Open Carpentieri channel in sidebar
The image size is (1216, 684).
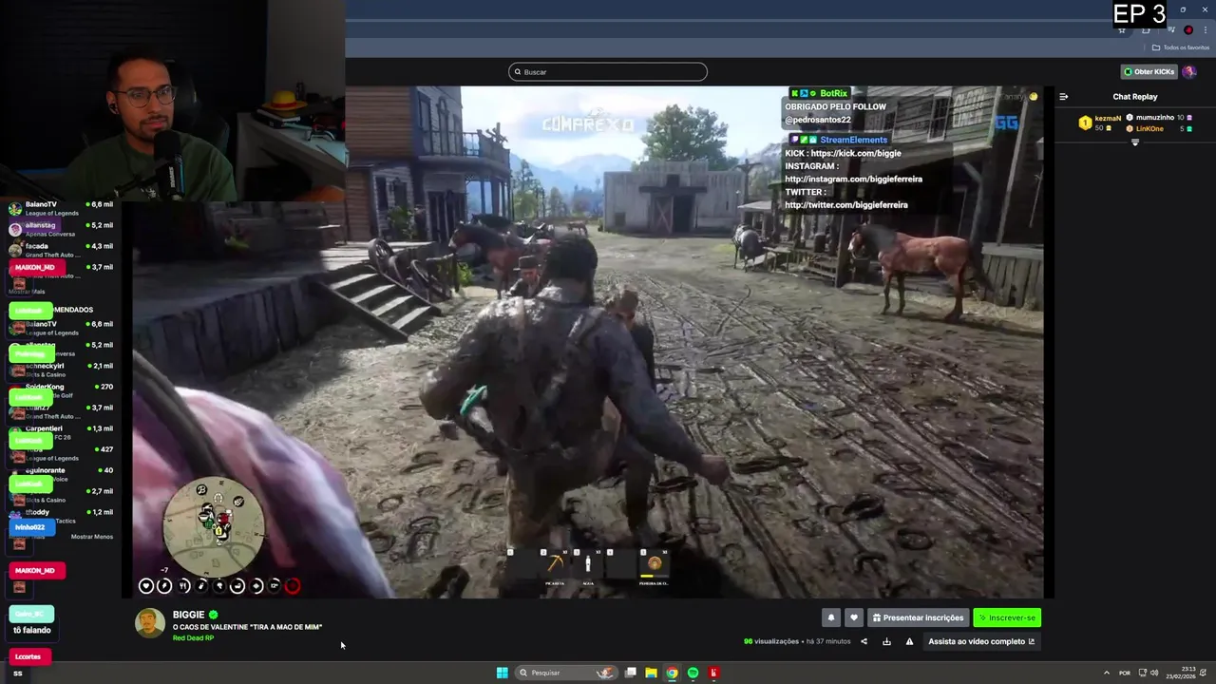pyautogui.click(x=61, y=432)
